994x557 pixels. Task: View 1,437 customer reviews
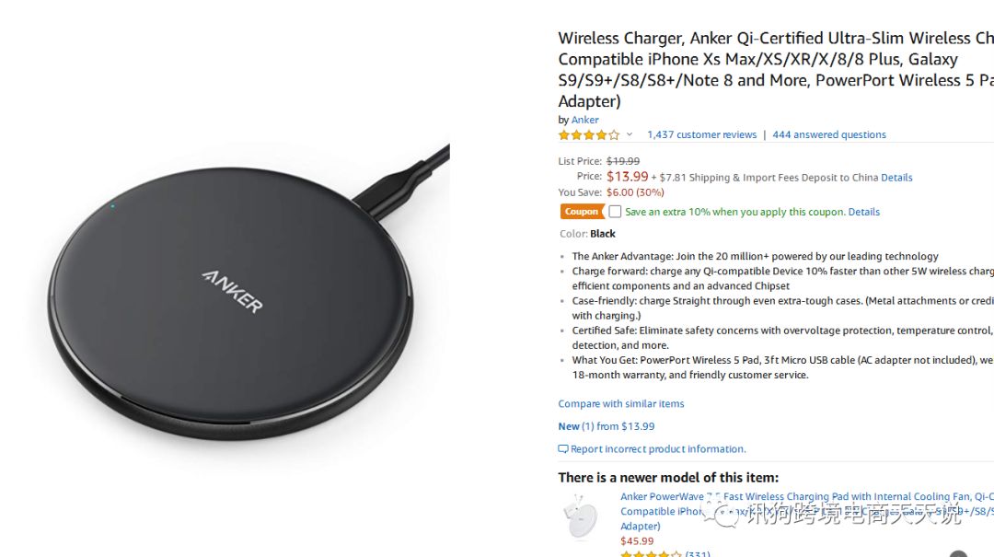(701, 134)
